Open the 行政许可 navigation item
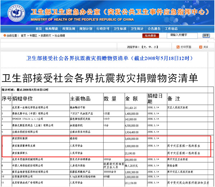This screenshot has width=215, height=187. (x=103, y=29)
